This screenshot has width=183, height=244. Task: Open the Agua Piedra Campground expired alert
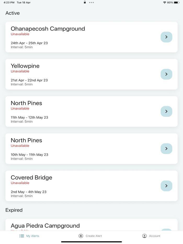click(x=45, y=225)
